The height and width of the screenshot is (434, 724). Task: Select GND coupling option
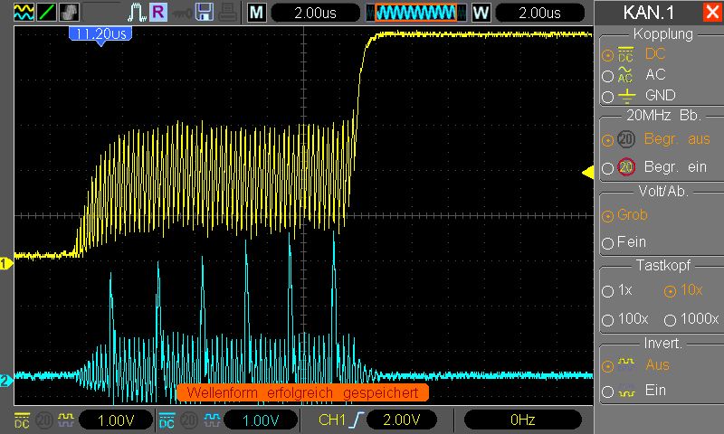(x=607, y=96)
